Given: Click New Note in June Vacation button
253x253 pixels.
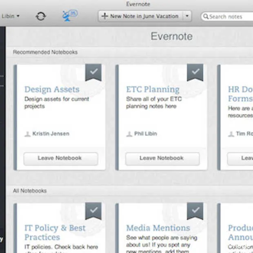Looking at the screenshot, I should [x=140, y=16].
